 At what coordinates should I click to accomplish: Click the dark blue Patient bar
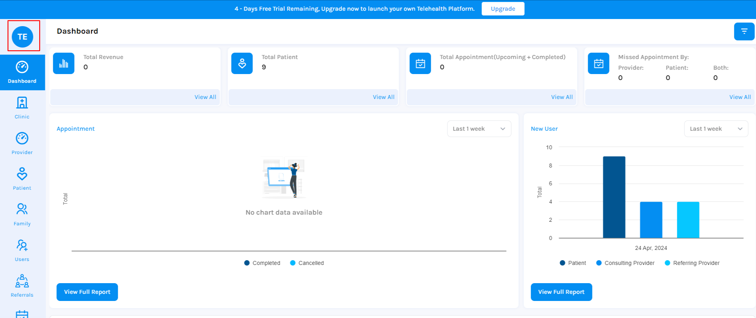tap(614, 197)
